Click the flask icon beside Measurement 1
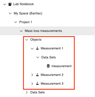 click(x=37, y=48)
